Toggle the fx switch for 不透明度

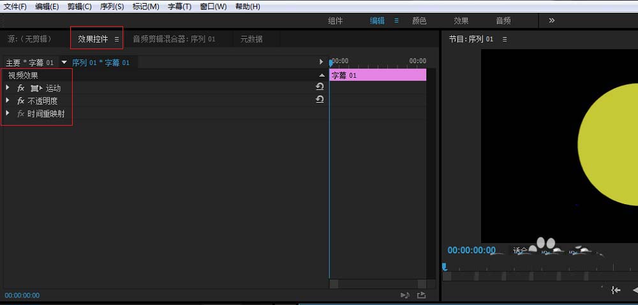(21, 101)
